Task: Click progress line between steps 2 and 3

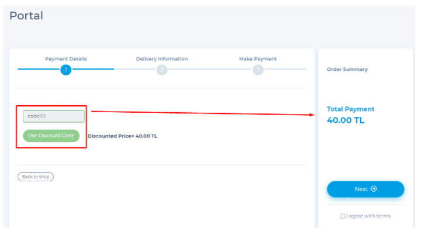Action: (210, 70)
